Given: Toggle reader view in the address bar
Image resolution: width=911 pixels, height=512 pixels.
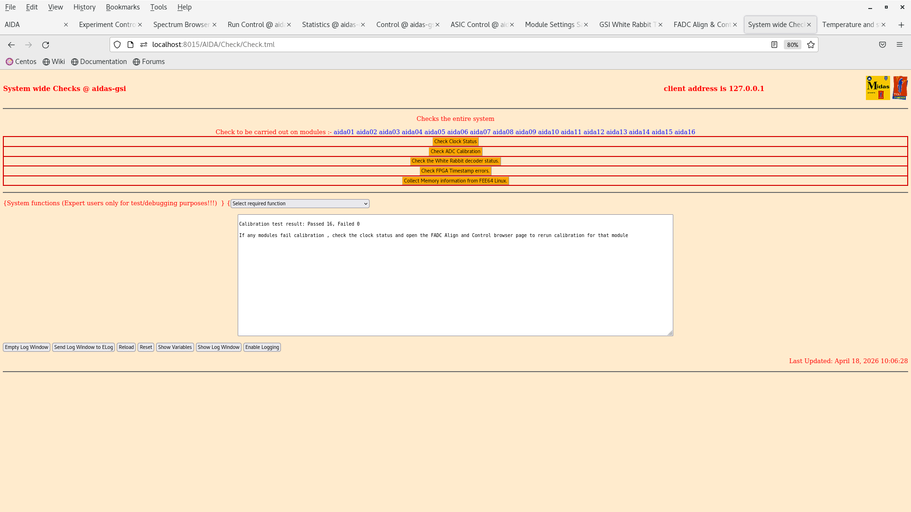Looking at the screenshot, I should click(x=774, y=45).
